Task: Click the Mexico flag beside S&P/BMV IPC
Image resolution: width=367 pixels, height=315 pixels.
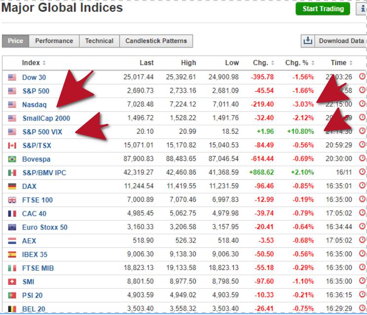Action: click(12, 173)
